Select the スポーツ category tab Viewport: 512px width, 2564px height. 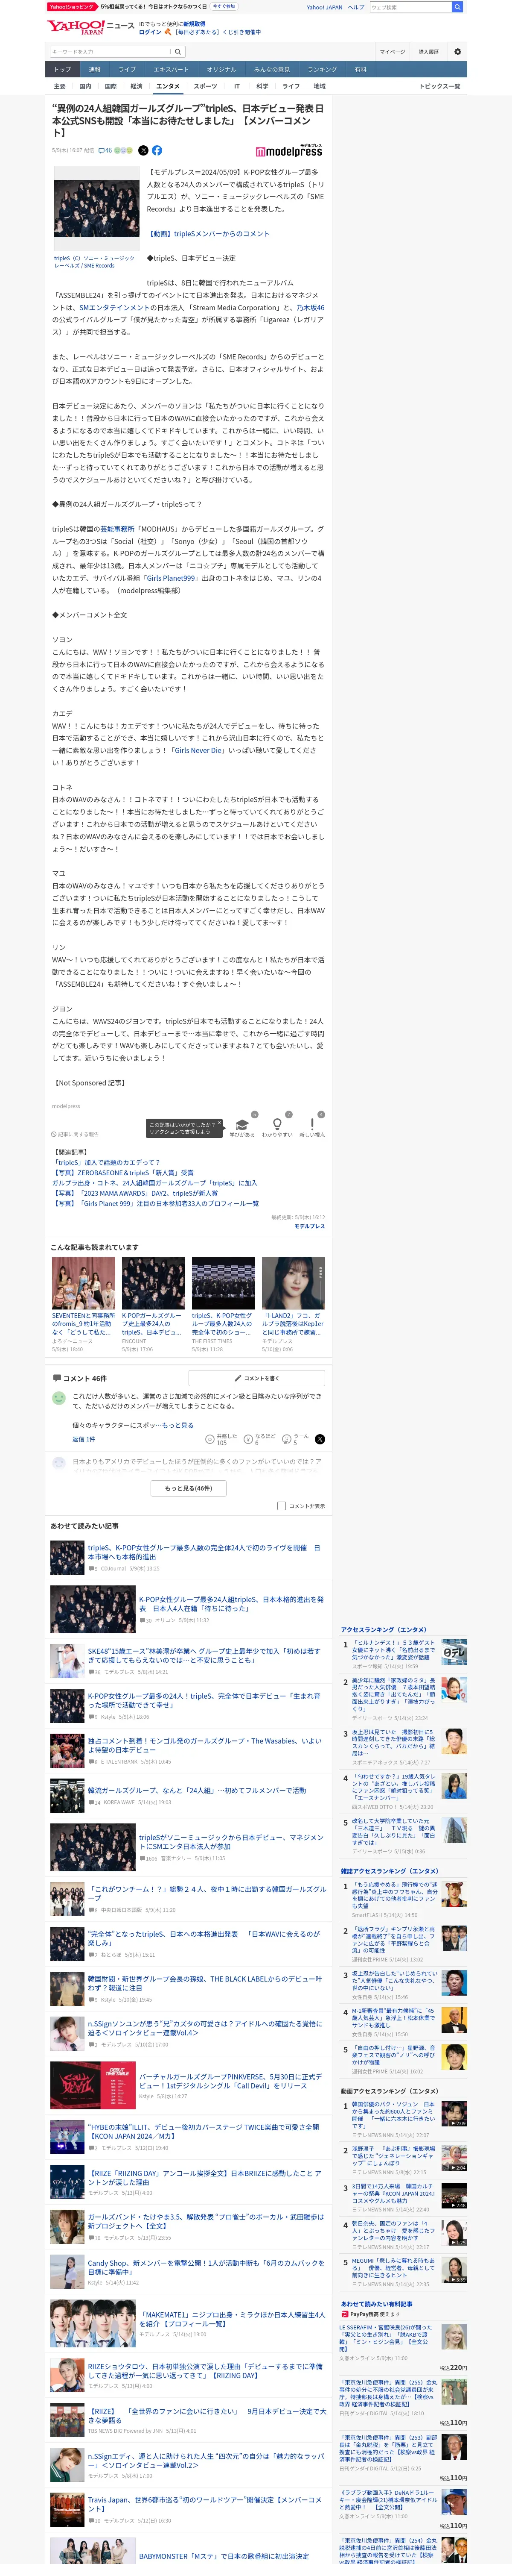click(x=205, y=87)
